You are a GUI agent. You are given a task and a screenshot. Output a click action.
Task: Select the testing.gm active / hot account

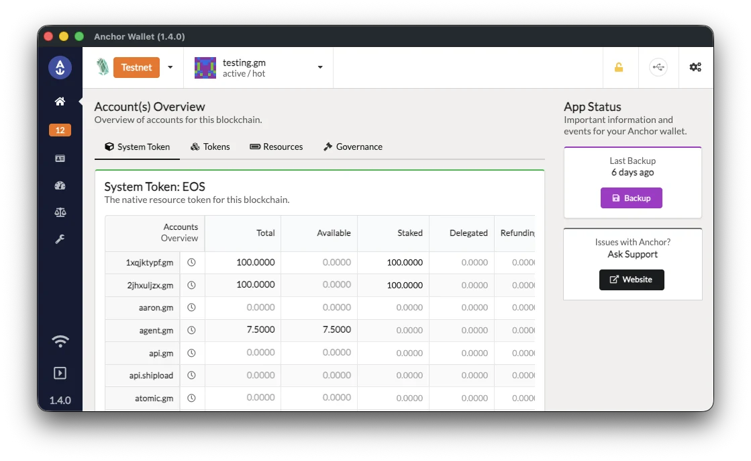click(258, 68)
